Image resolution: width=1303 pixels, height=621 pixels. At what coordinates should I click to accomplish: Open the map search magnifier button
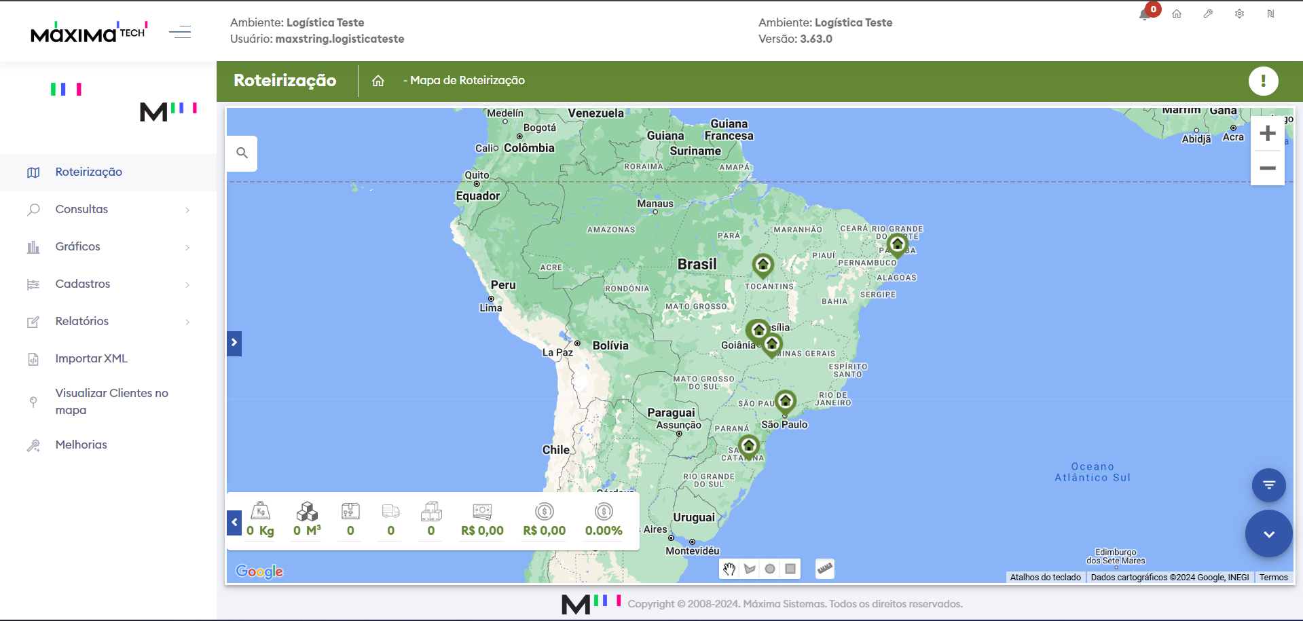(x=242, y=153)
